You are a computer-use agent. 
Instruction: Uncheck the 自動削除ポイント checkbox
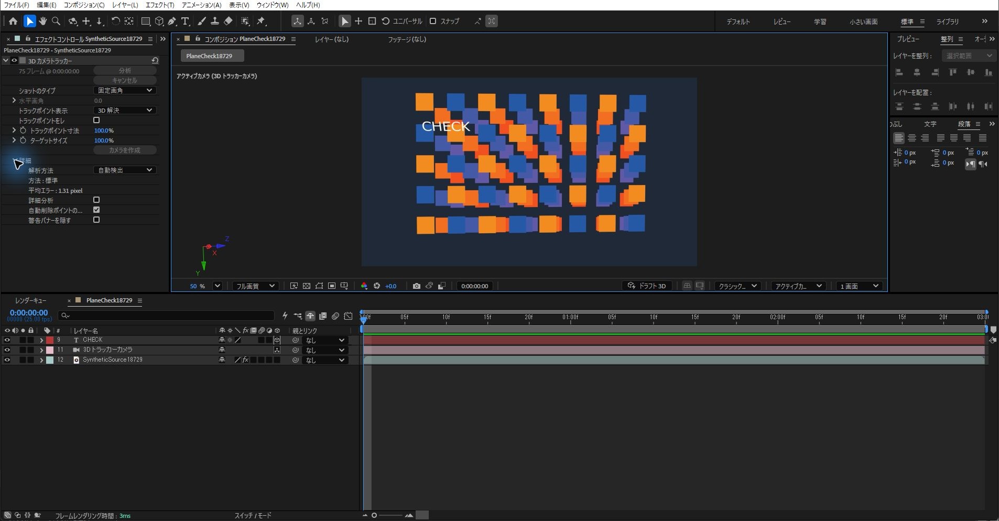pyautogui.click(x=96, y=210)
